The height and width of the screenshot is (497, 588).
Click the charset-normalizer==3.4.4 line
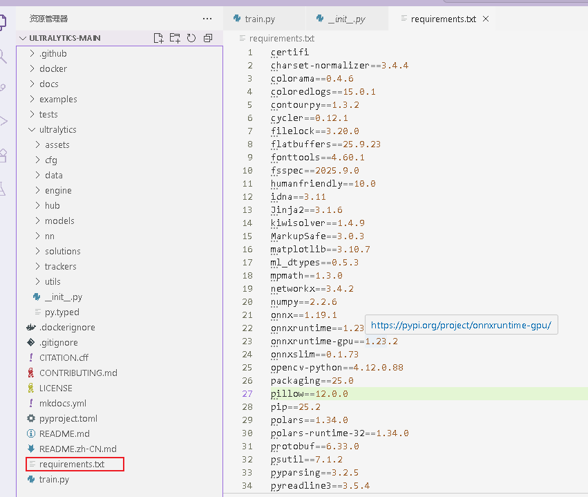pos(339,65)
